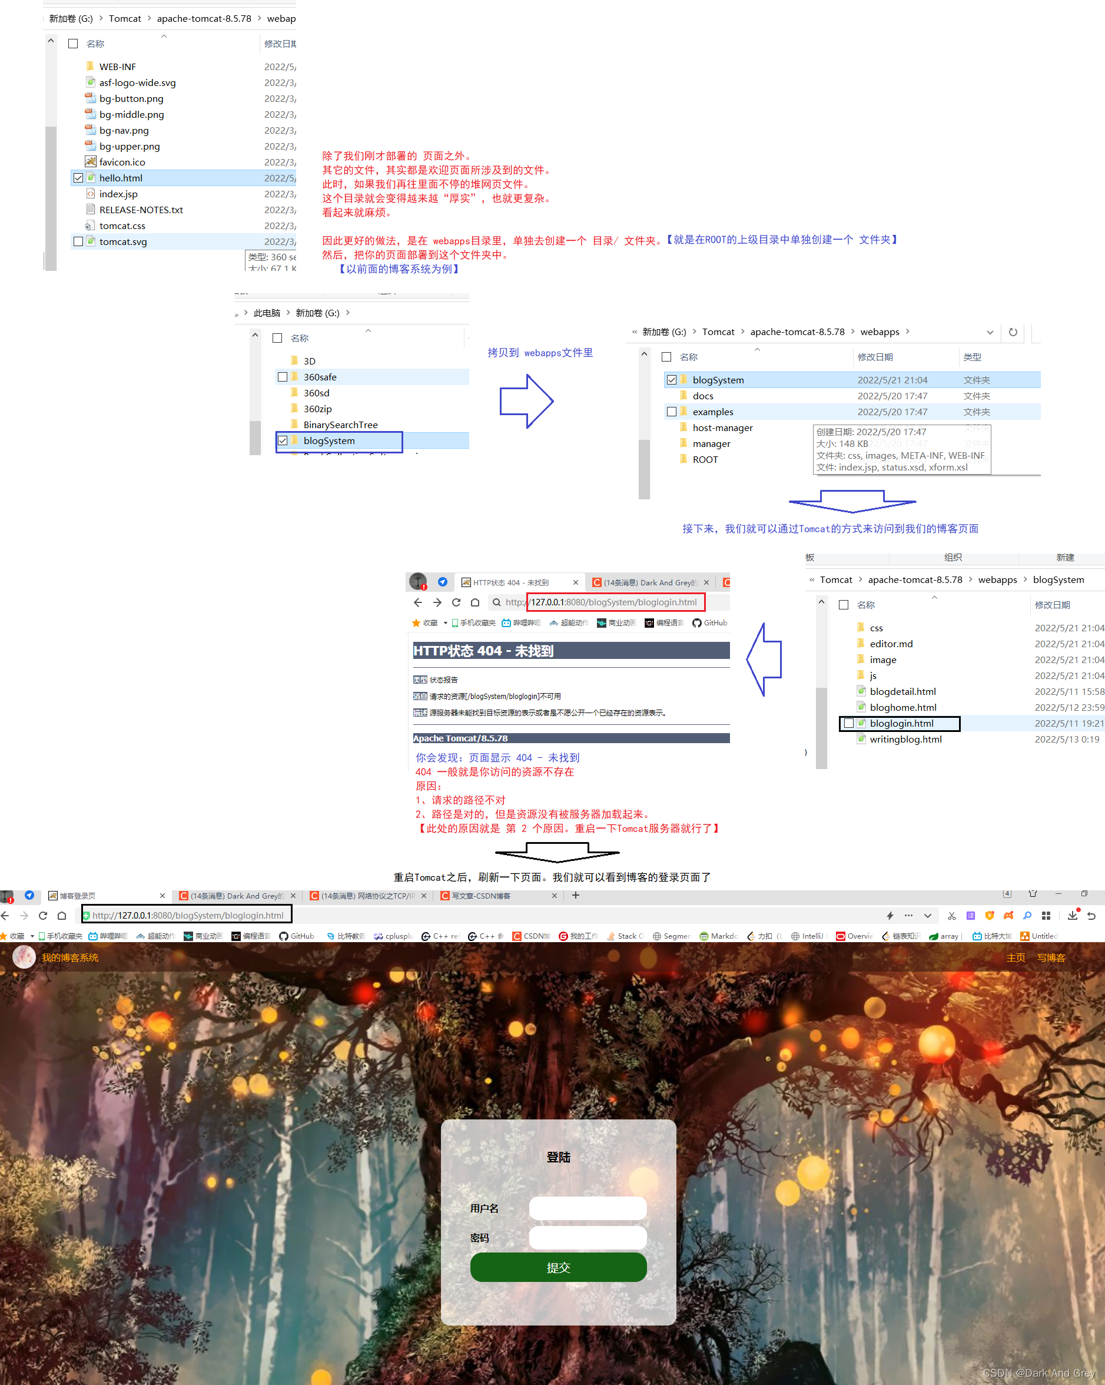Screen dimensions: 1105x1385
Task: Open the IntelliJ bookmark
Action: coord(808,936)
